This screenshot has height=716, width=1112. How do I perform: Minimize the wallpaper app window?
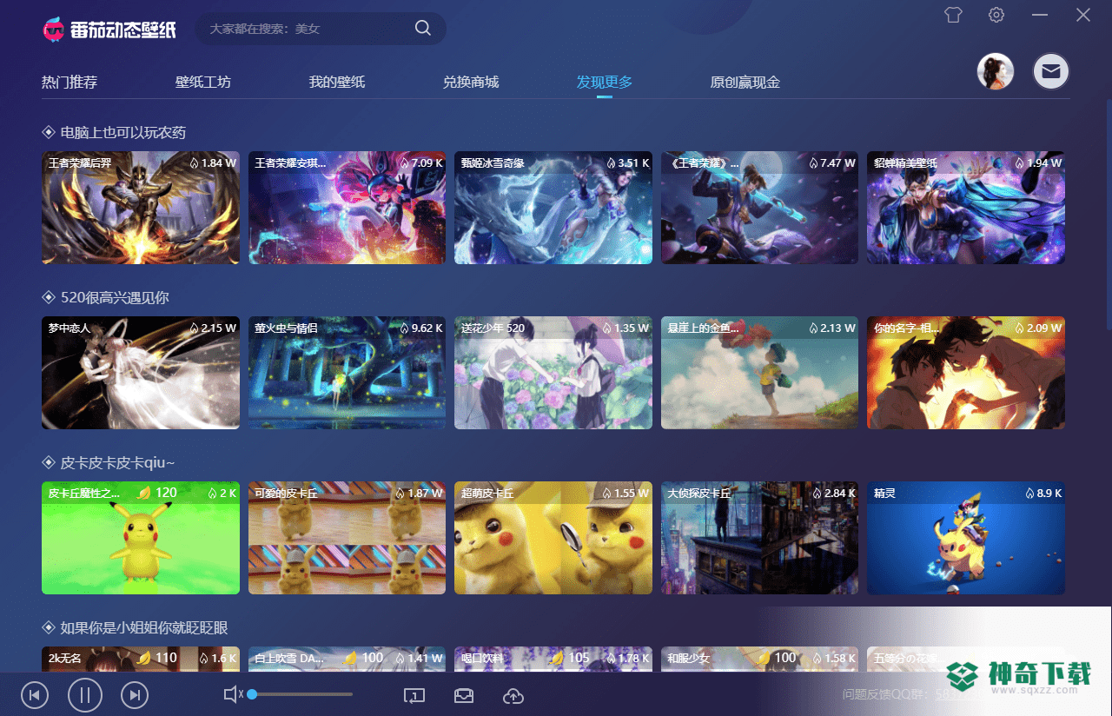[1040, 15]
